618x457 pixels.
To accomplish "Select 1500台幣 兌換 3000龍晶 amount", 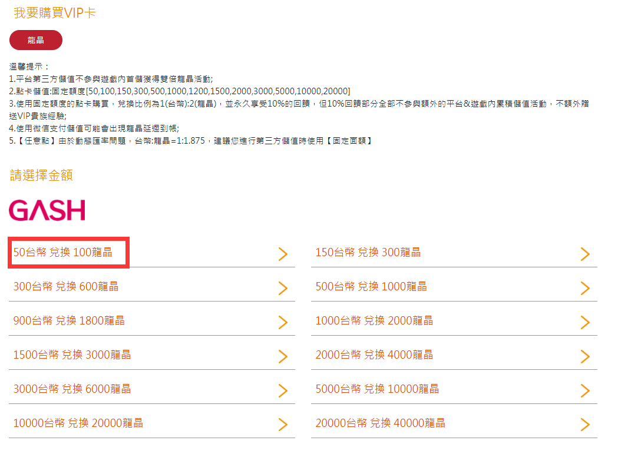I will pos(72,355).
